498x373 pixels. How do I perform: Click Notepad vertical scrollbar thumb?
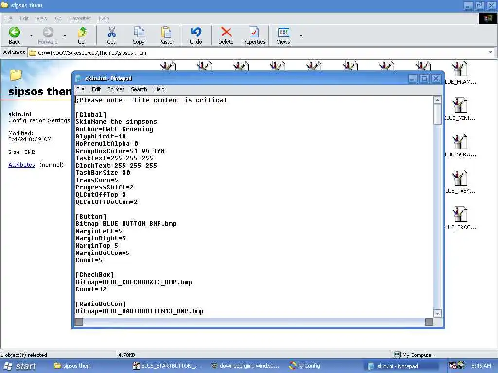tap(437, 114)
